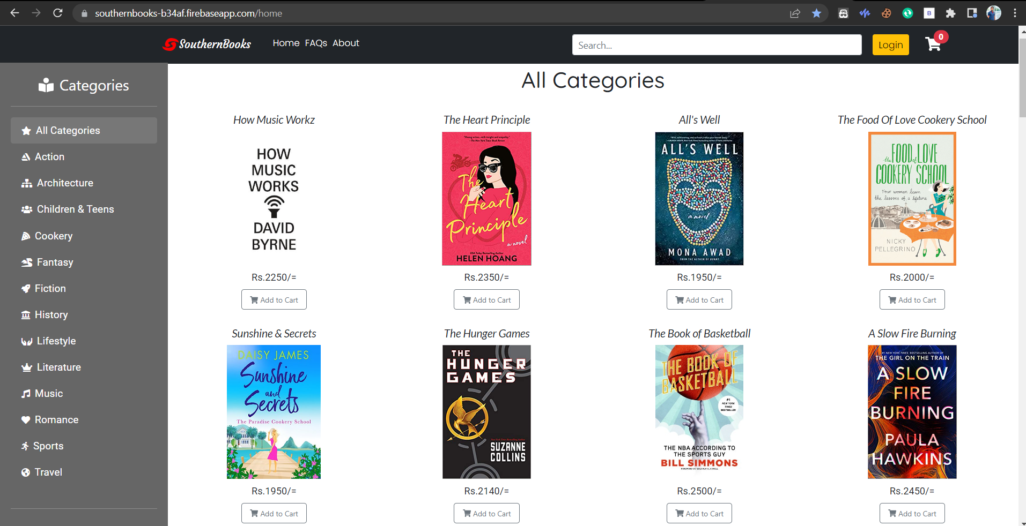Click the Search input field

coord(716,45)
